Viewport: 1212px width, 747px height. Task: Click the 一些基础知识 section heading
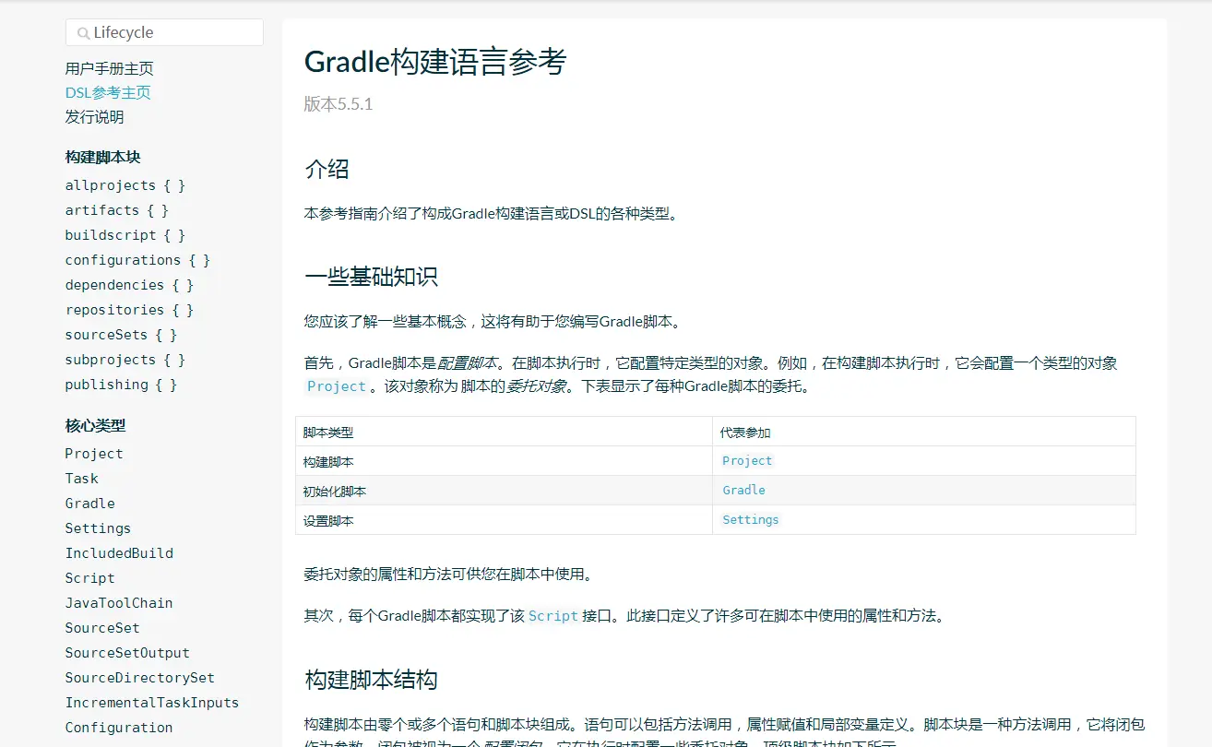pyautogui.click(x=372, y=277)
